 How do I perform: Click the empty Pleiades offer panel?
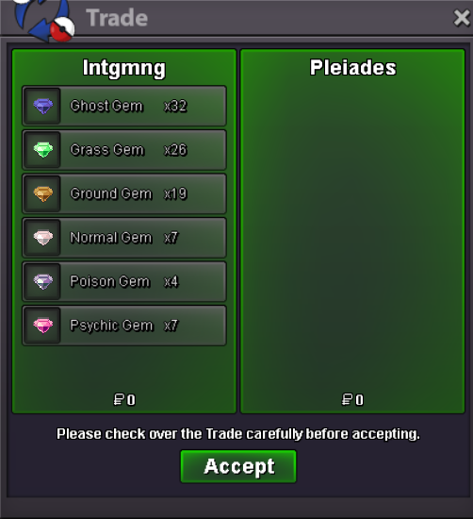[x=352, y=232]
